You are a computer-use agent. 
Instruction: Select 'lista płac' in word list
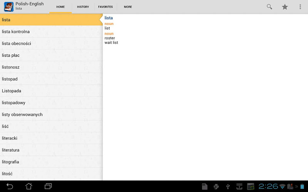51,55
